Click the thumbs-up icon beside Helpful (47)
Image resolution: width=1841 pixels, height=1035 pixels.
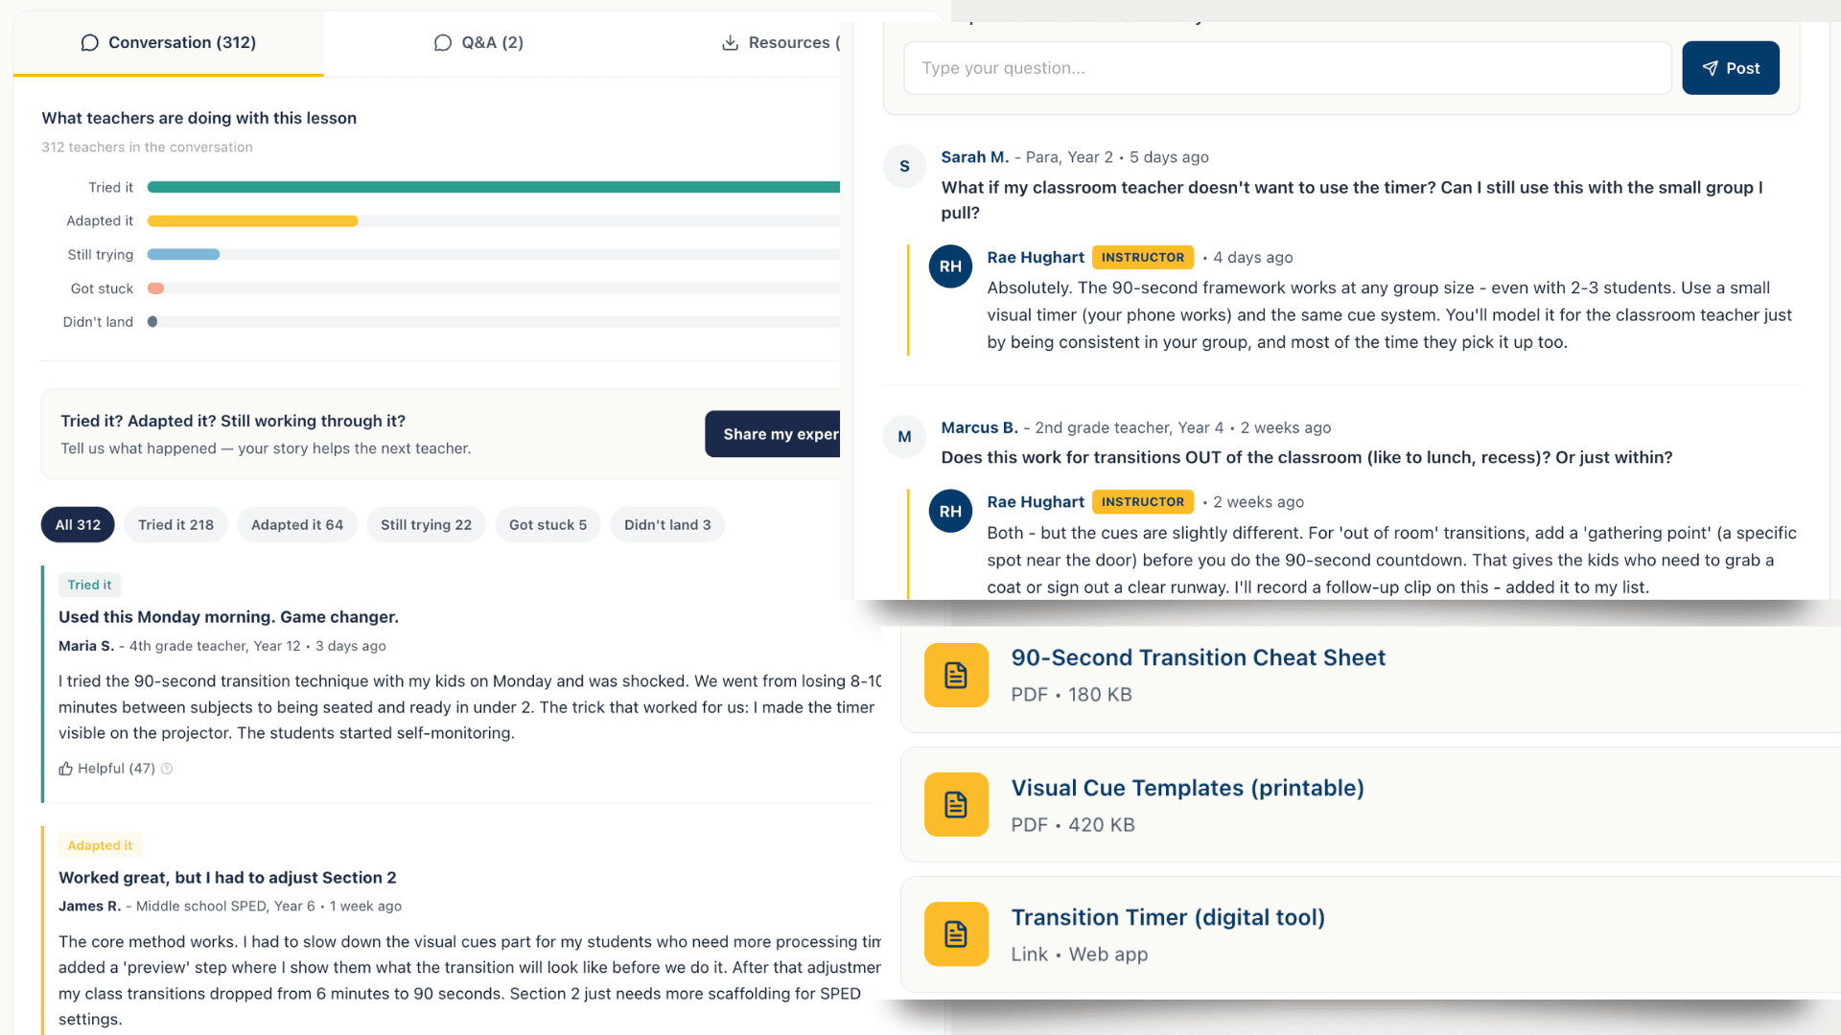[x=65, y=769]
